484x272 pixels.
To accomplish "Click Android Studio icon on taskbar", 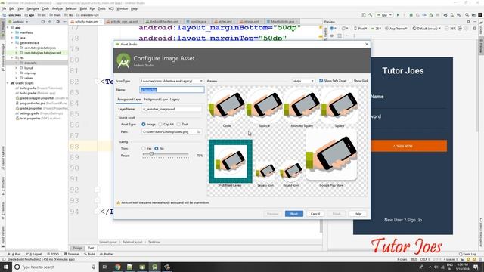I will coord(154,267).
